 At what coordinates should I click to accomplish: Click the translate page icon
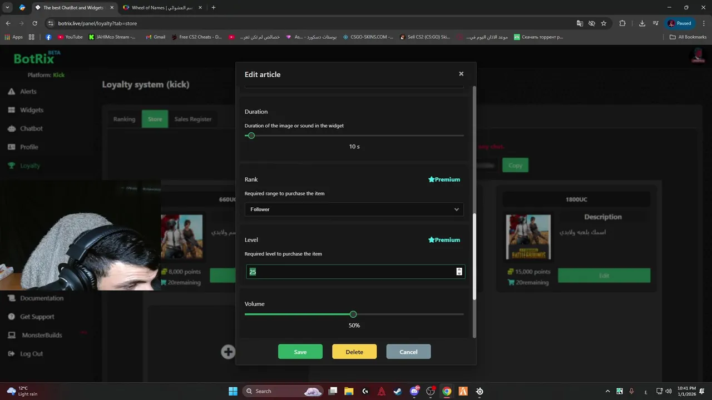tap(580, 23)
